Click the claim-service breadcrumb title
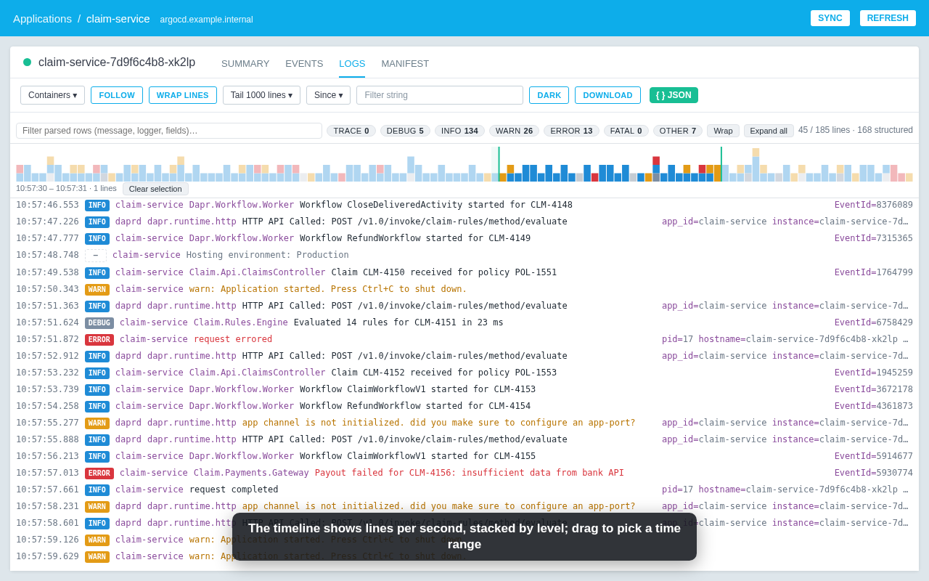This screenshot has height=581, width=929. click(x=118, y=19)
